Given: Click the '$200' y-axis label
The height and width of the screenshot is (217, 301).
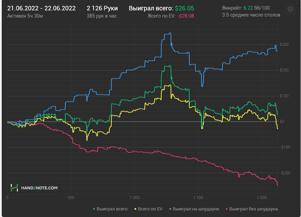Looking at the screenshot, I should click(x=284, y=70).
